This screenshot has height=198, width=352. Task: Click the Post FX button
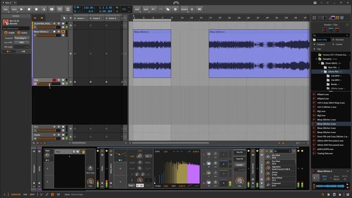pos(240,159)
